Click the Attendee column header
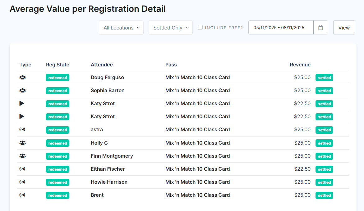 [102, 65]
